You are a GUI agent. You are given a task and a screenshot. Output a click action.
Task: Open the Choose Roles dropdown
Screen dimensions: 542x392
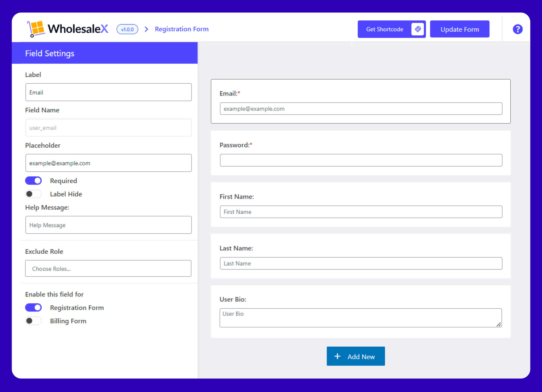(x=108, y=268)
